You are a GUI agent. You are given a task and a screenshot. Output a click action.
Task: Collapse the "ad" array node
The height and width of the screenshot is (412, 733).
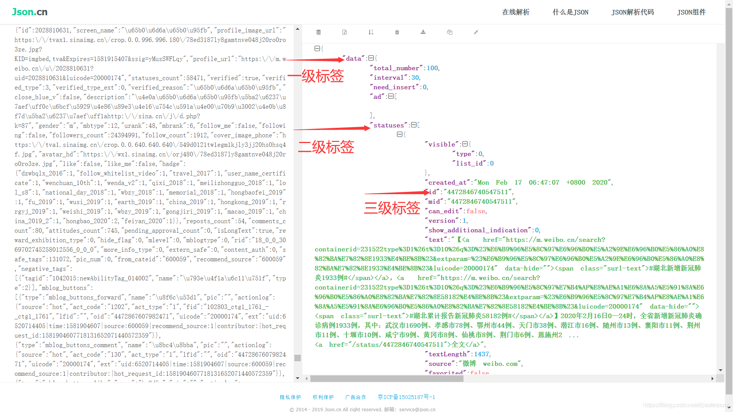pos(391,96)
